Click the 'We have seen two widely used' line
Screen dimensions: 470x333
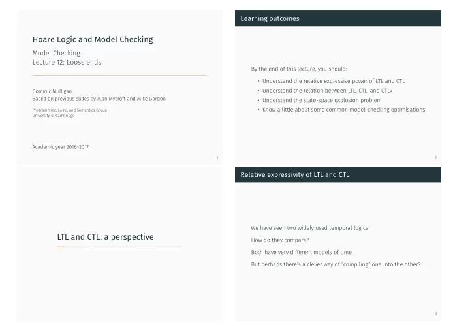point(309,228)
